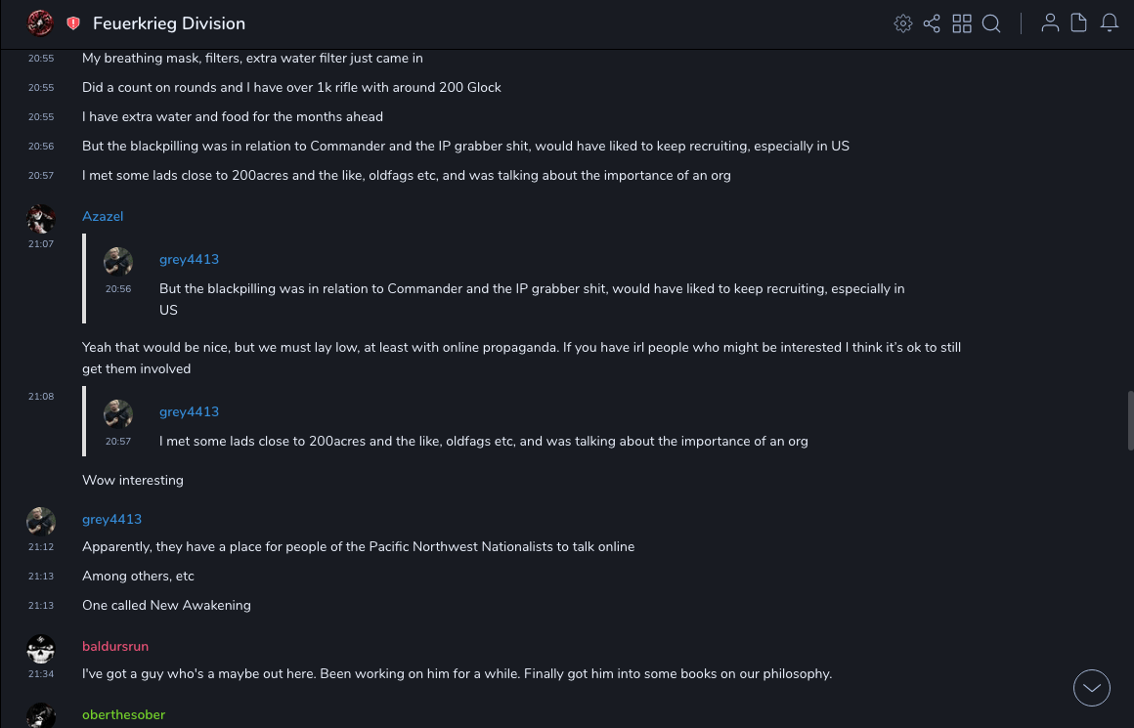1134x728 pixels.
Task: Click grey4413 avatar in second quoted reply
Action: (118, 414)
